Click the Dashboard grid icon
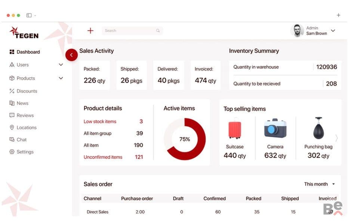This screenshot has width=348, height=224. [x=12, y=52]
